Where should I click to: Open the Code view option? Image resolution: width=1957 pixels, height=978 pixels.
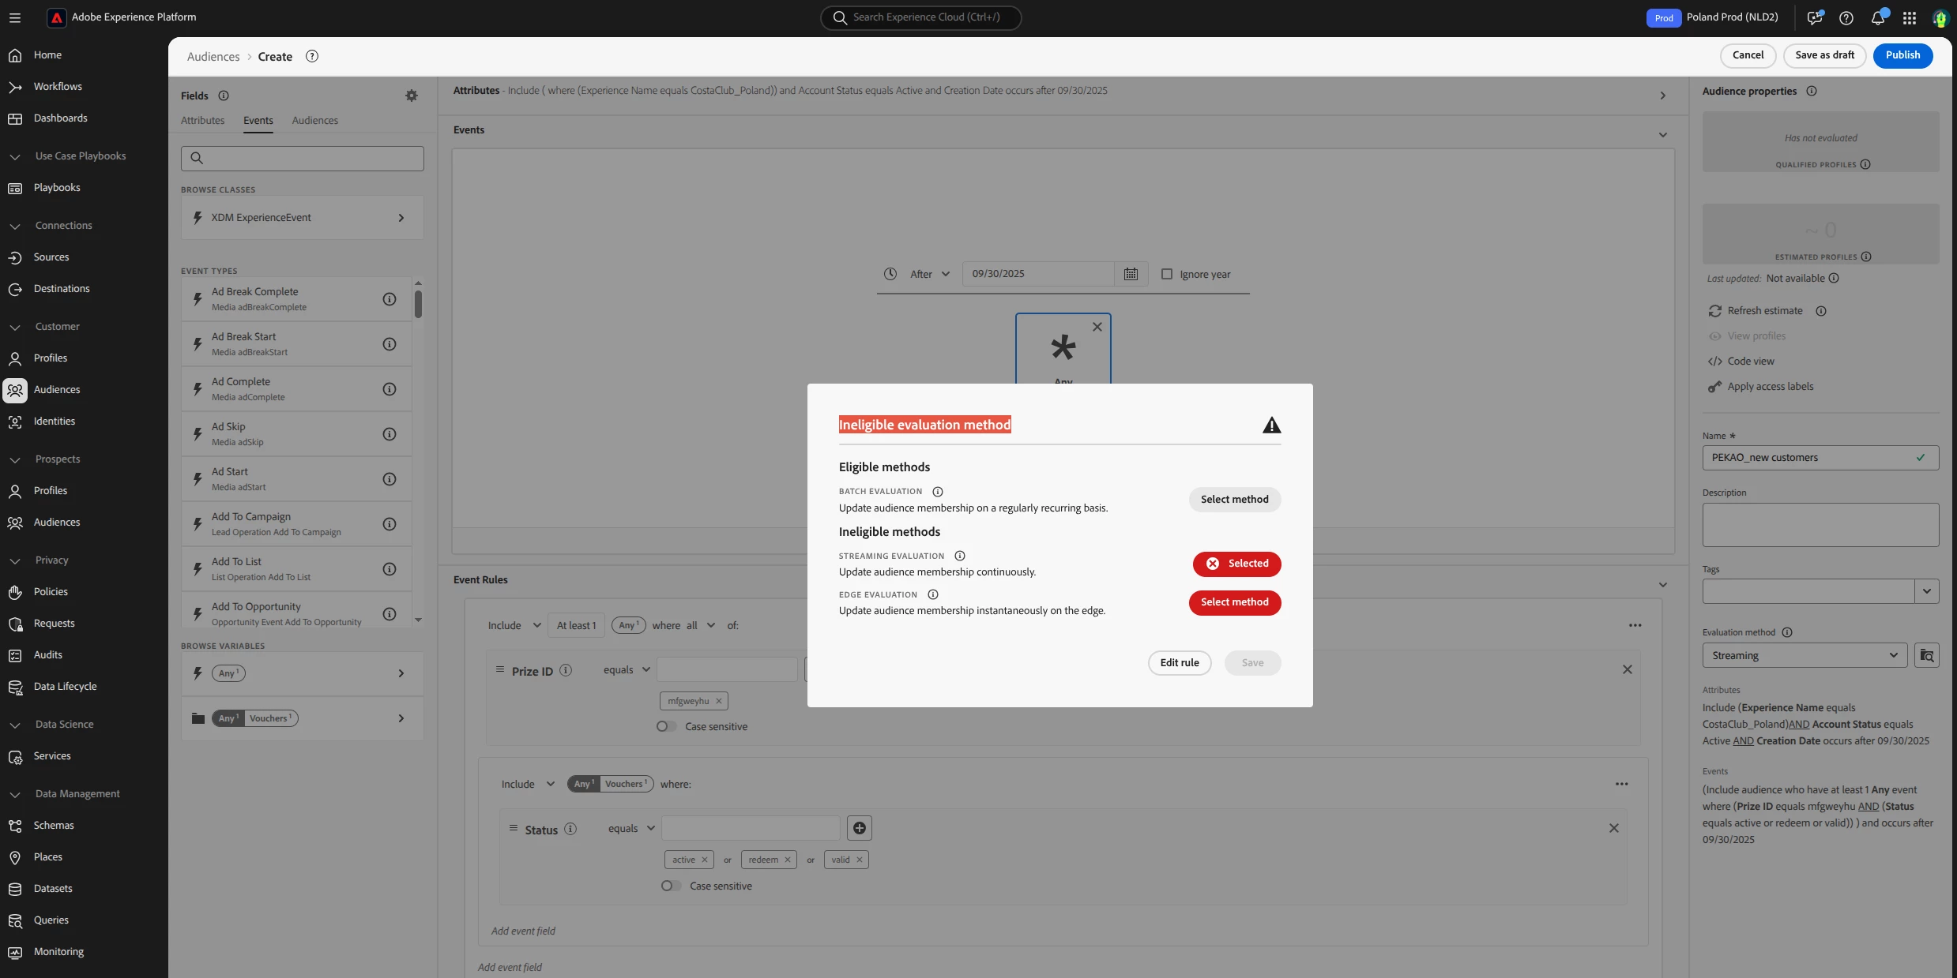tap(1750, 362)
